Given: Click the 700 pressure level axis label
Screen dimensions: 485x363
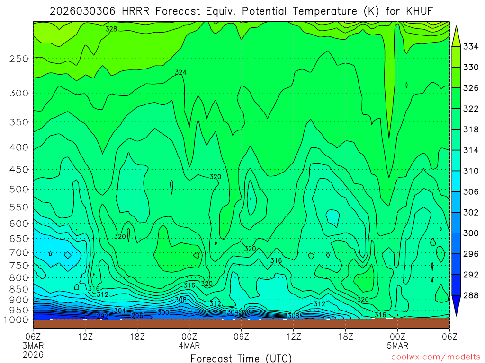Looking at the screenshot, I should tap(19, 253).
